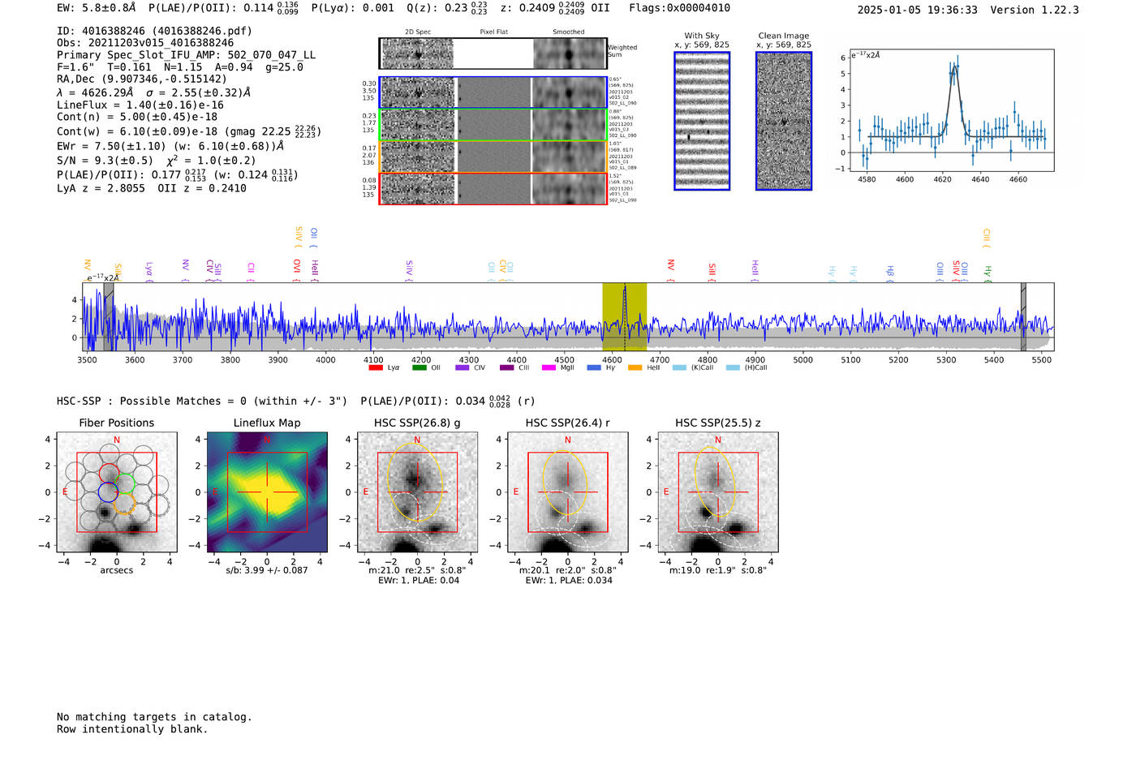Screen dimensions: 1136x773
Task: Click the grey hatched band near 5460 Å
Action: pyautogui.click(x=1023, y=316)
